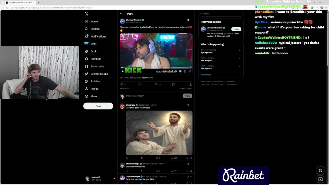
Task: Like StreamerBops reply with 2 likes
Action: 158,171
